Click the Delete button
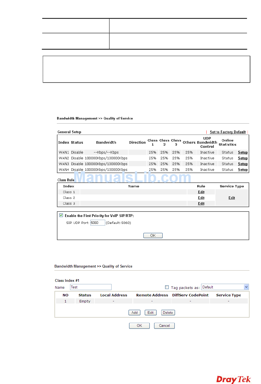This screenshot has width=261, height=384. 168,313
